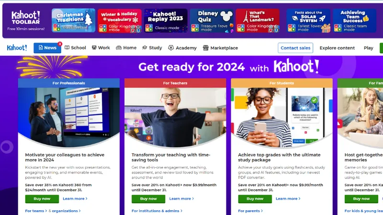Open the Home menu item
The height and width of the screenshot is (215, 383).
tap(126, 48)
